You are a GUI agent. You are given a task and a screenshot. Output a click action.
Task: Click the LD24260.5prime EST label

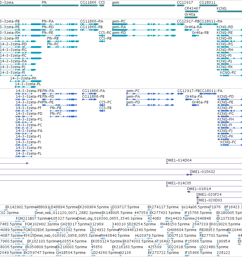click(106, 252)
